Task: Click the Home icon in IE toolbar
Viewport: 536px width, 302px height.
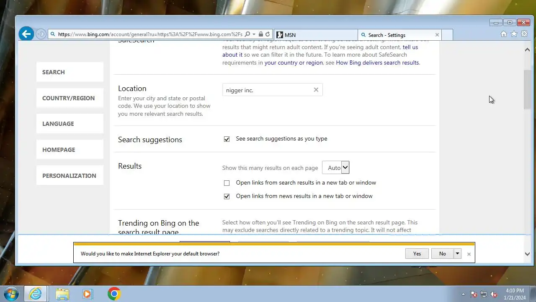Action: tap(504, 34)
